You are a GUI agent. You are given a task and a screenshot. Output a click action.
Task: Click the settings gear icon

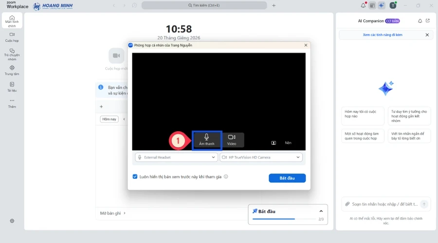click(x=12, y=221)
